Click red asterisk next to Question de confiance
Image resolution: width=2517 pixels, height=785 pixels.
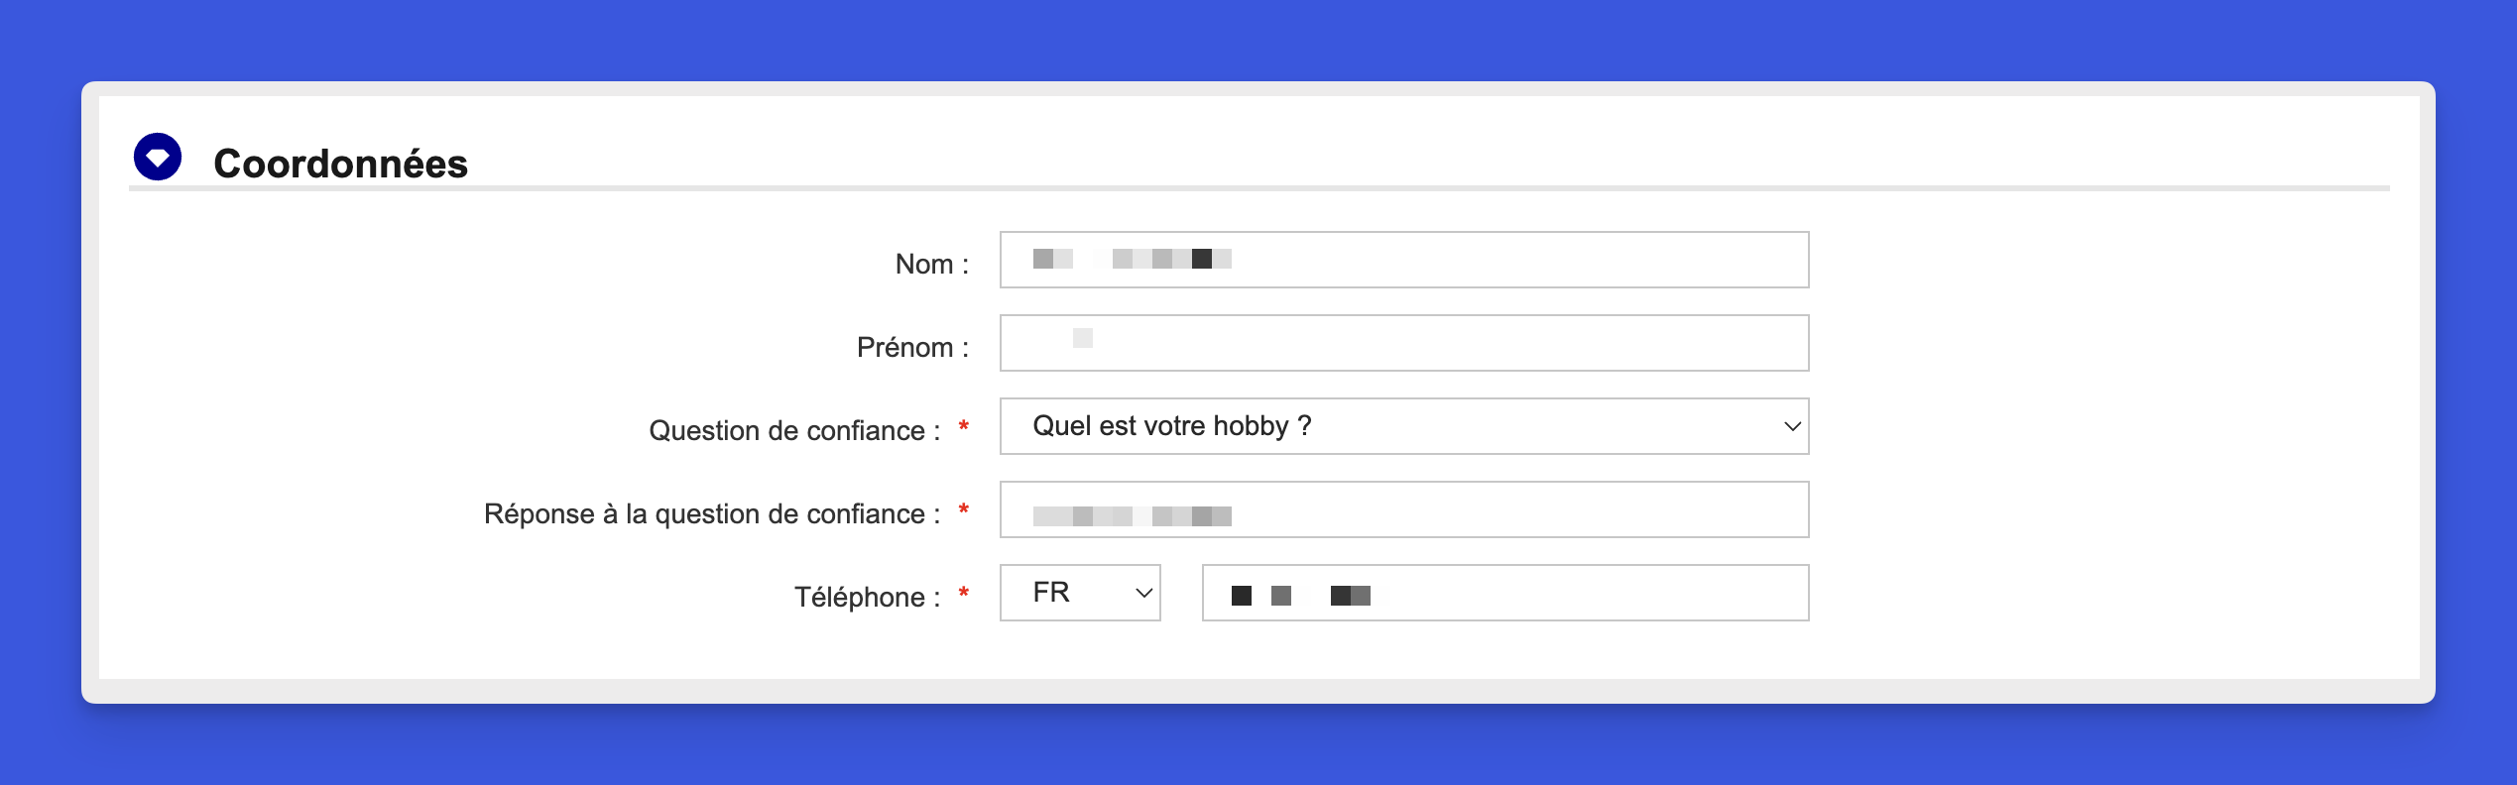coord(963,427)
